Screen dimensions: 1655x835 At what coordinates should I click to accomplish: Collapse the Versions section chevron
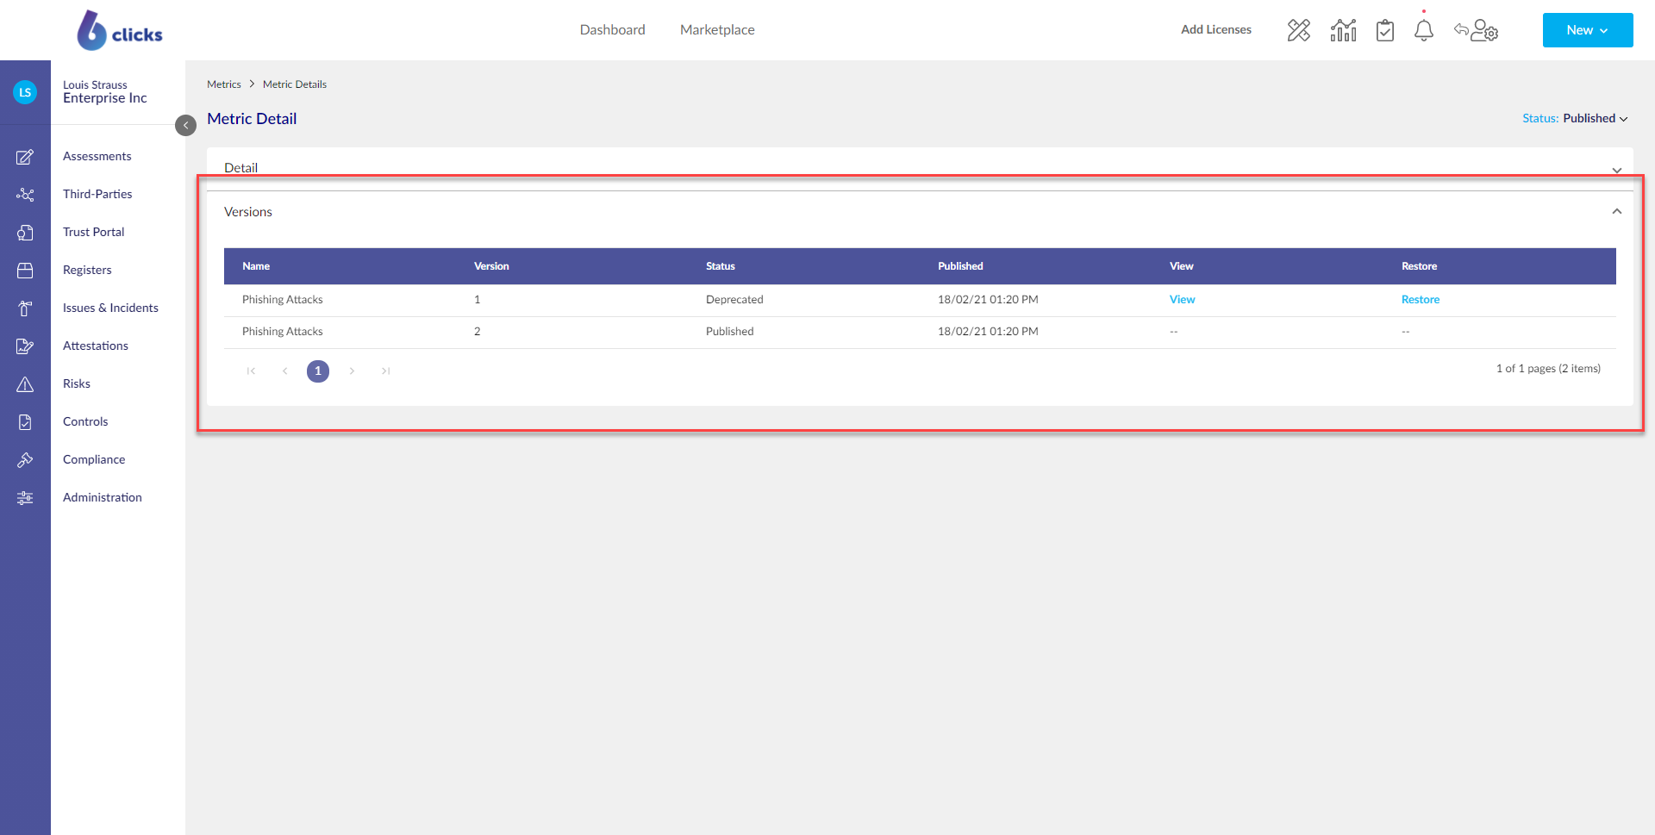pos(1617,212)
